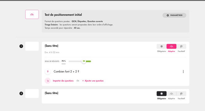Select Adaptive mode for module 1
Image resolution: width=205 pixels, height=111 pixels.
tap(172, 46)
